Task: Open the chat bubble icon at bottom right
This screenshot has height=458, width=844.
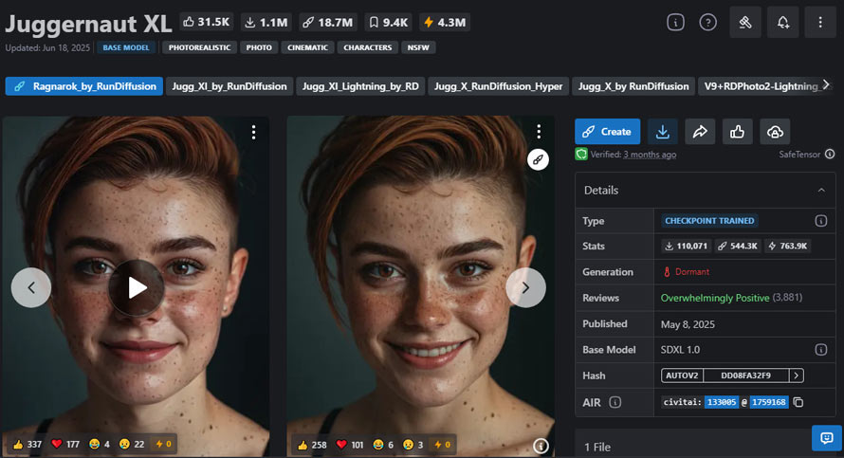Action: 826,437
